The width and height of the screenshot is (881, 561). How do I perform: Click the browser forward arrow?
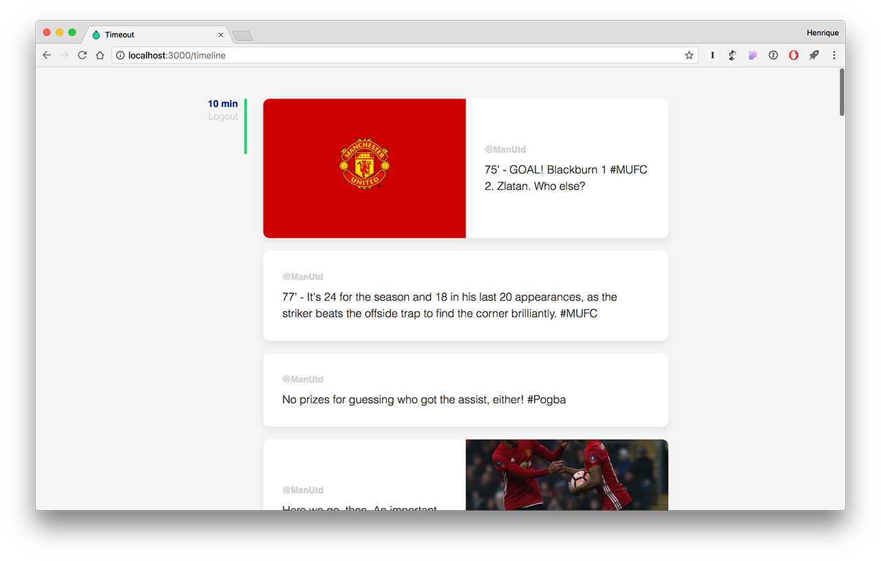point(65,55)
